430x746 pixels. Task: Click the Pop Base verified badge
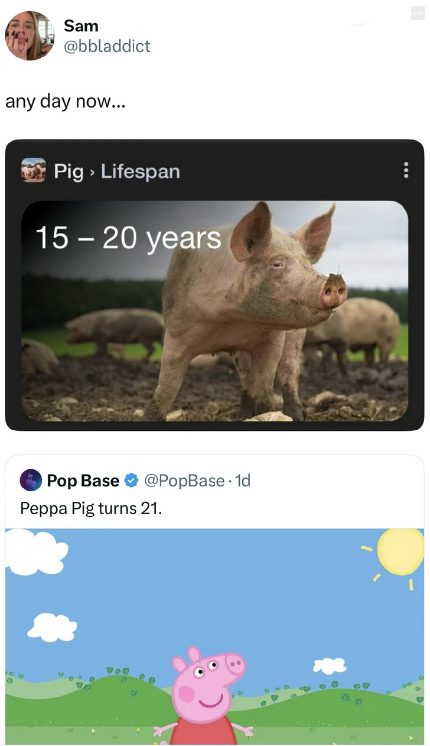coord(131,480)
